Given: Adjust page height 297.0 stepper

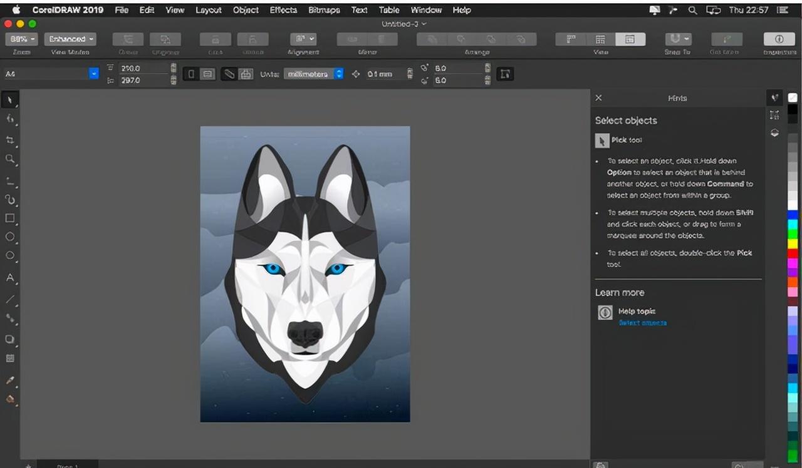Looking at the screenshot, I should tap(174, 80).
